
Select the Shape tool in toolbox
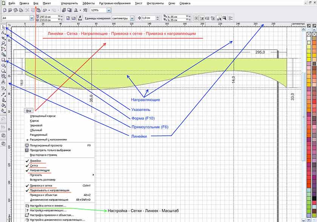tap(3, 33)
